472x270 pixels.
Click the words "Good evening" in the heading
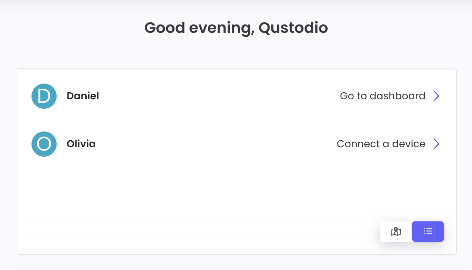(199, 28)
